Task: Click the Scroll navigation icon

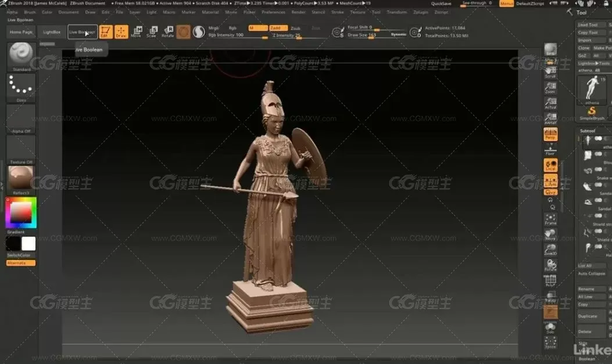Action: click(550, 72)
